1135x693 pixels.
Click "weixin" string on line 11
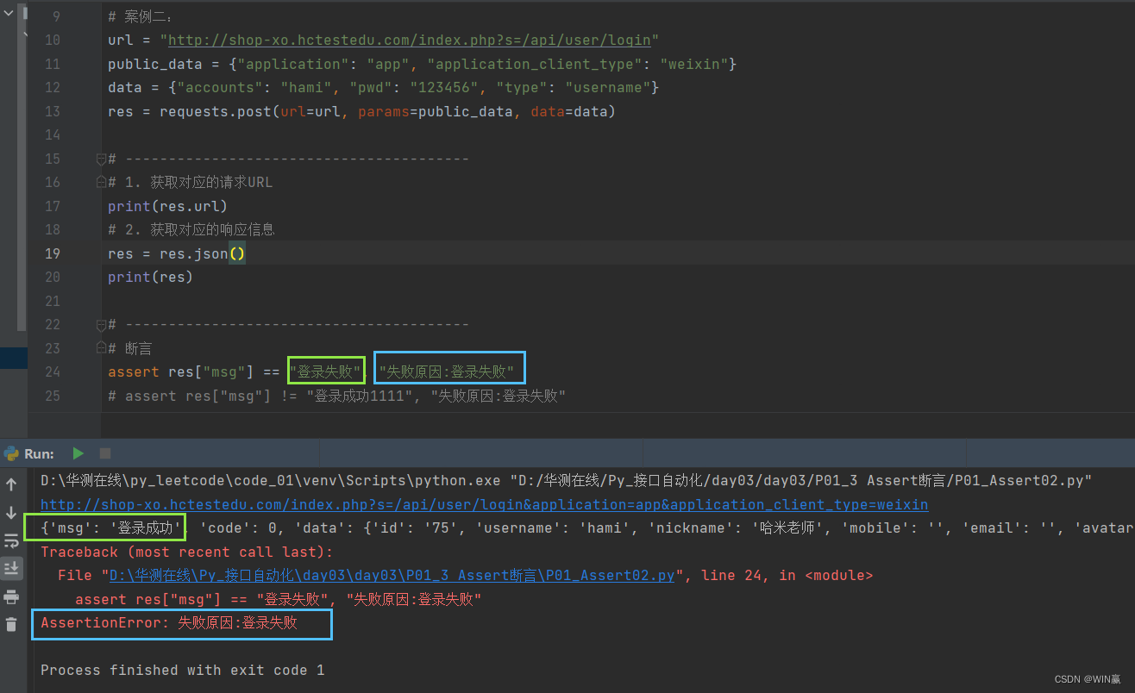coord(694,64)
